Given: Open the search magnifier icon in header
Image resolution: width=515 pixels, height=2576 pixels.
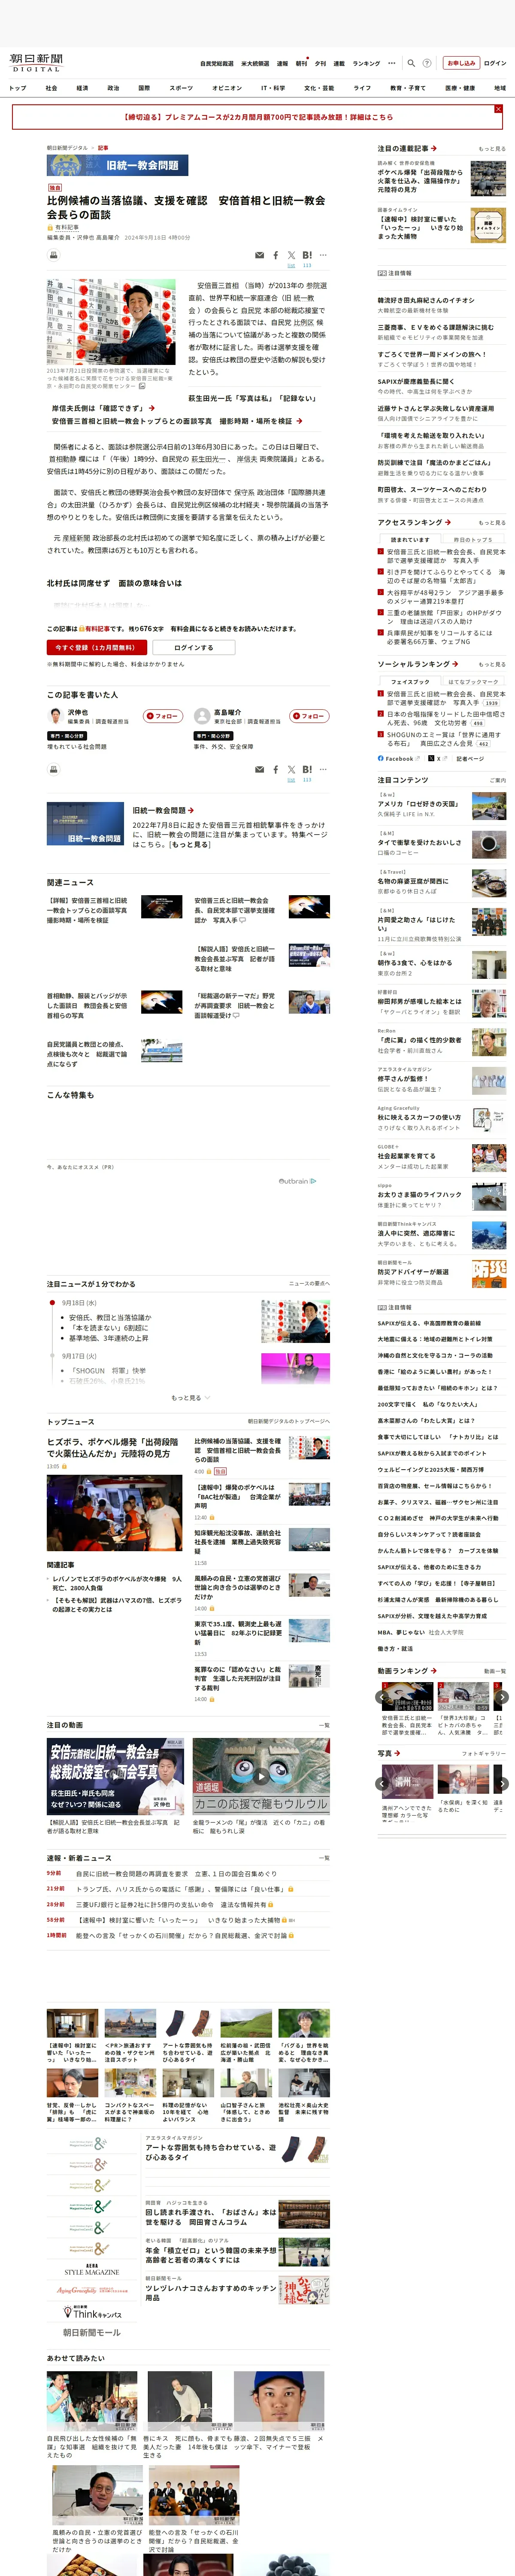Looking at the screenshot, I should coord(411,63).
